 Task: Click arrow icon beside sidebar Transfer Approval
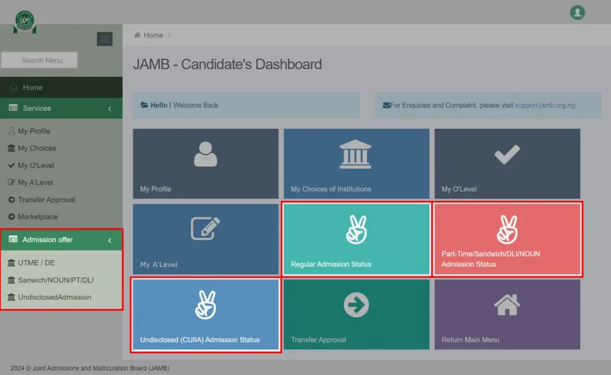11,199
